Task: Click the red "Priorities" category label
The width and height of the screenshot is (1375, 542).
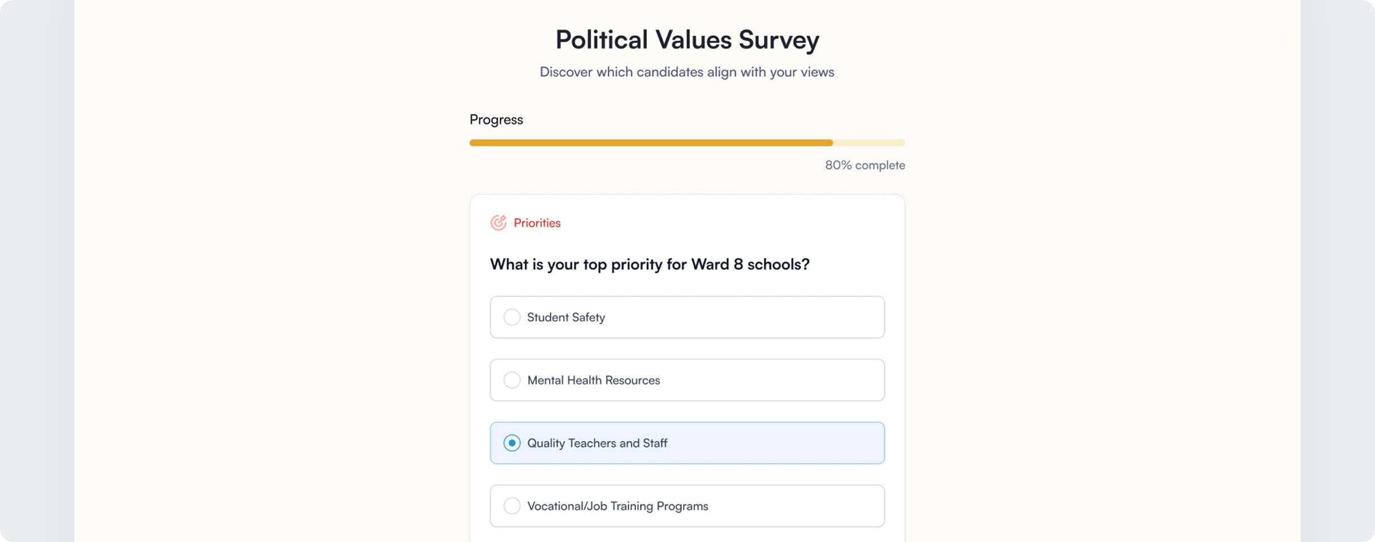Action: click(537, 223)
